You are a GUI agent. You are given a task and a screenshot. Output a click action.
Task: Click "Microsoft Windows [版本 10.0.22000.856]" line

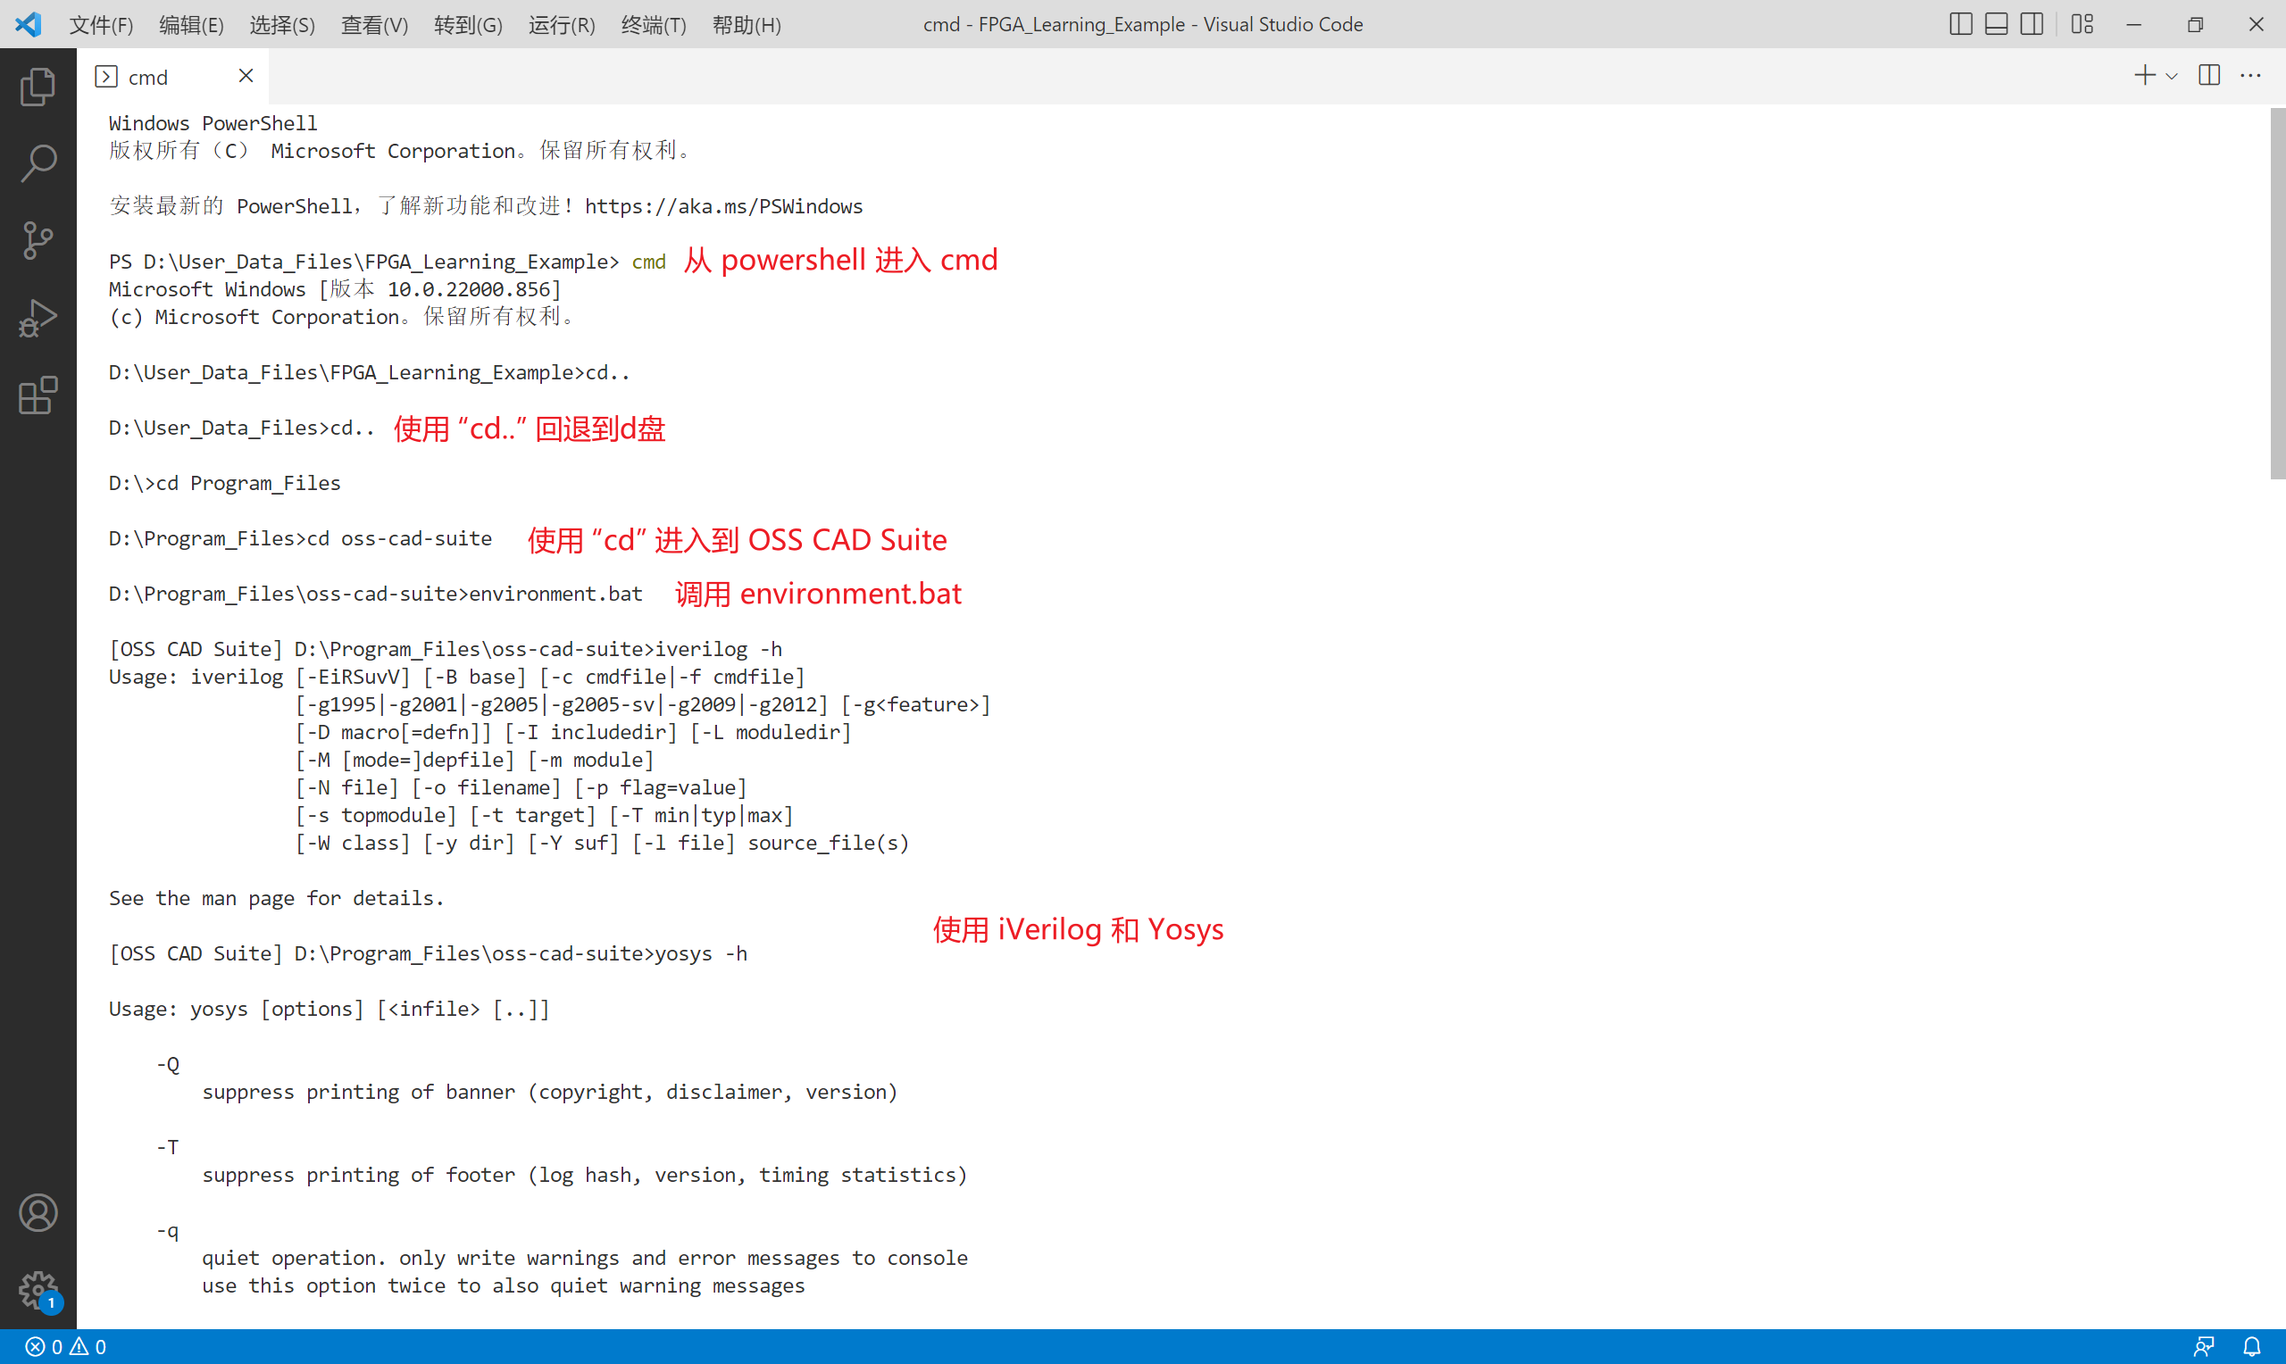[x=336, y=289]
